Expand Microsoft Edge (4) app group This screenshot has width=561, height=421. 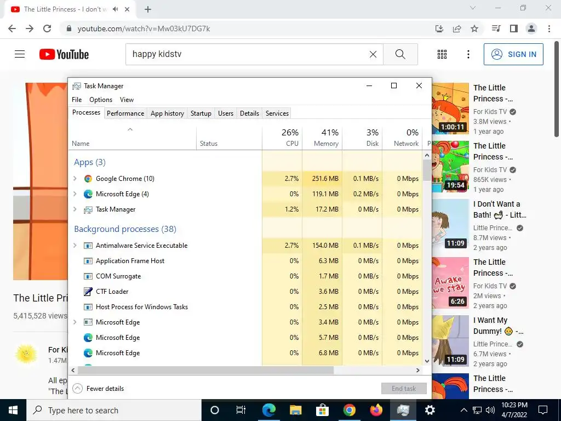pyautogui.click(x=75, y=194)
